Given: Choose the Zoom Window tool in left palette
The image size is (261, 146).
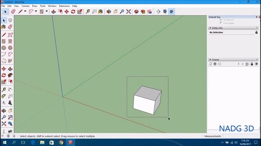Looking at the screenshot, I should 10,117.
